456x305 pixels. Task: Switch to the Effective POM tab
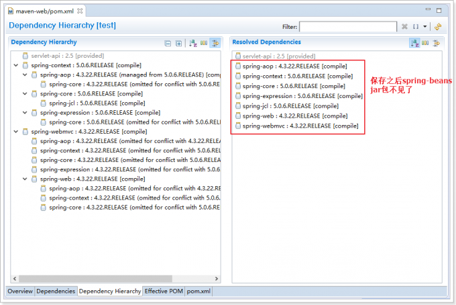(164, 292)
